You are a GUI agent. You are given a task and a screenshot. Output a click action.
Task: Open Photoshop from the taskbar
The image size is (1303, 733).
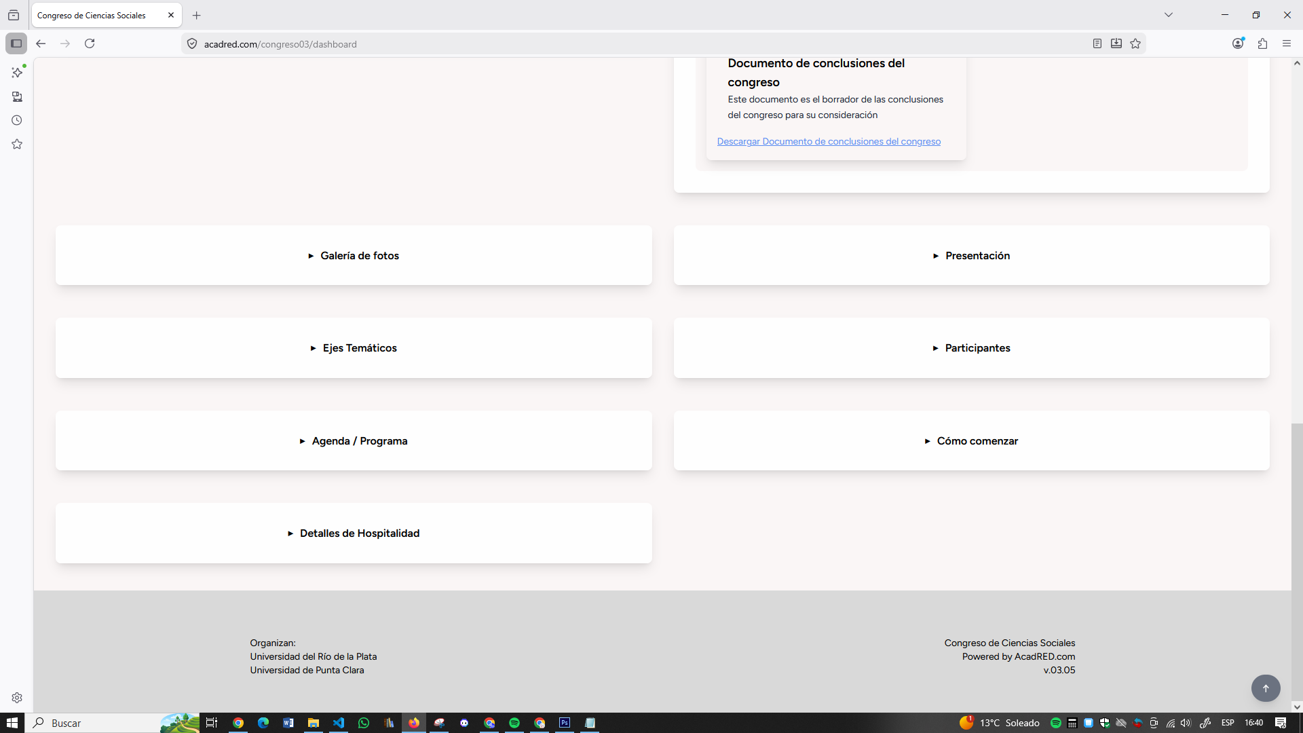565,723
